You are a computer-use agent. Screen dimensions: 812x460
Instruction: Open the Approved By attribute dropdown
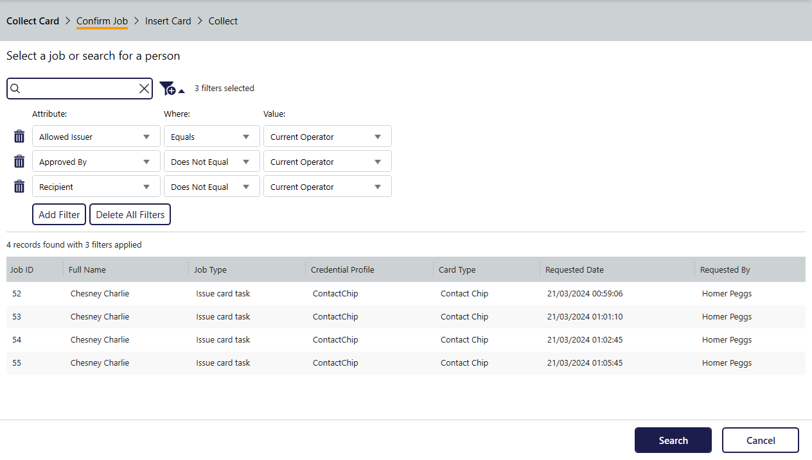(96, 162)
